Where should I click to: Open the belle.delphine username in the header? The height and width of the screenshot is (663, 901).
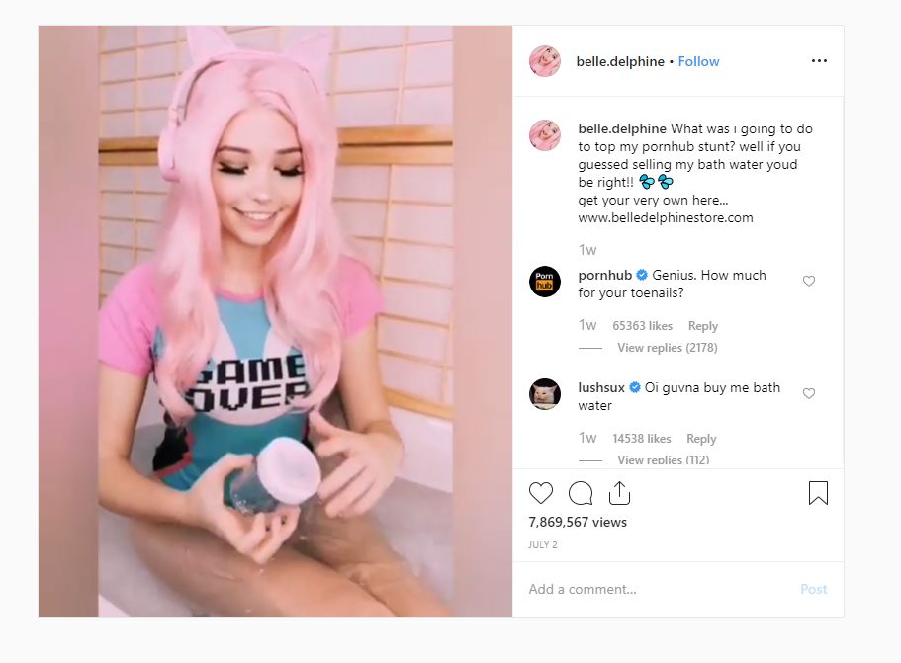[x=620, y=61]
